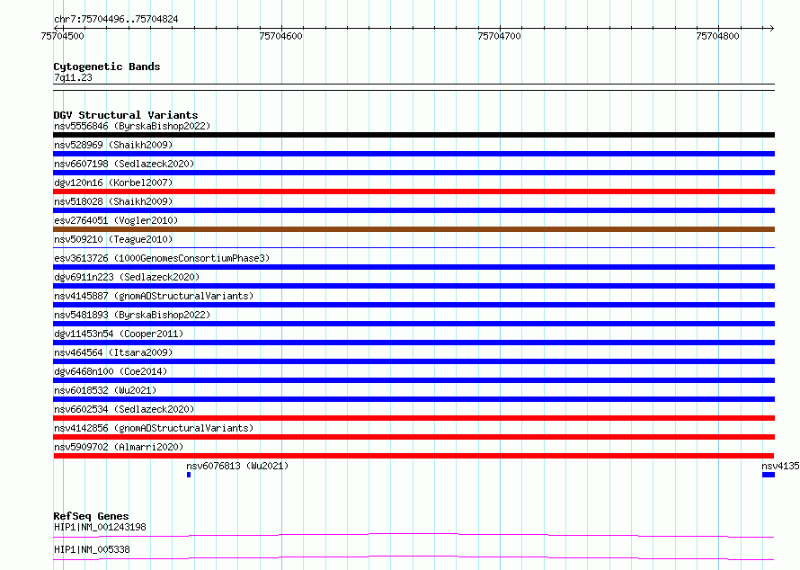800x570 pixels.
Task: Open dgv11453n54 (Cooper2011) label
Action: [119, 334]
